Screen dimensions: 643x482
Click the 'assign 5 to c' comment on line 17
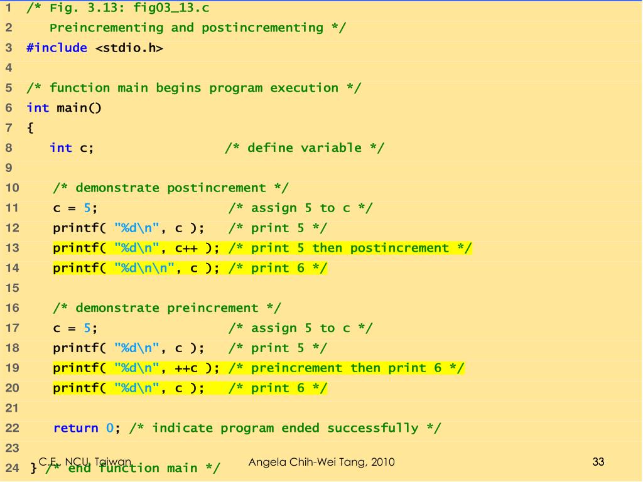(x=301, y=328)
